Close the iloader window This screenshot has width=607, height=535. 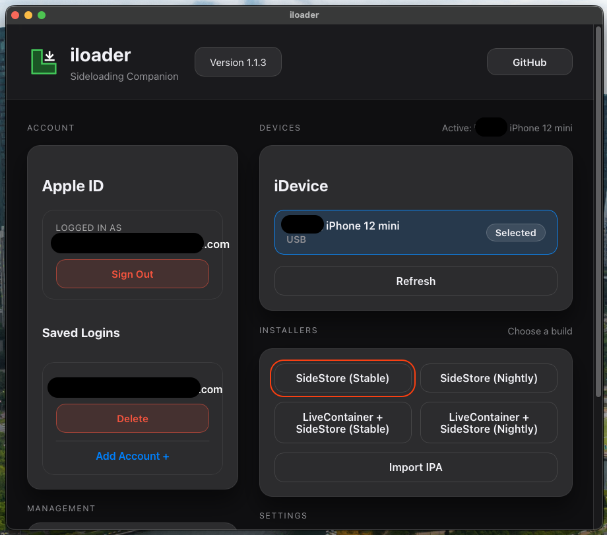click(x=15, y=15)
